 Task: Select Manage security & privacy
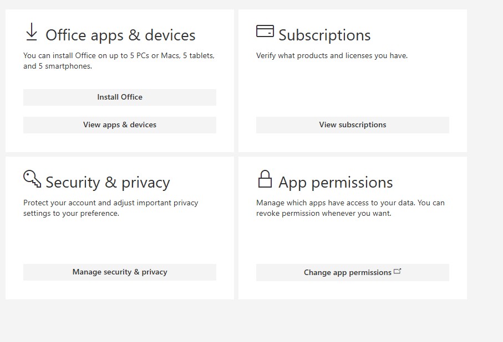click(x=120, y=272)
